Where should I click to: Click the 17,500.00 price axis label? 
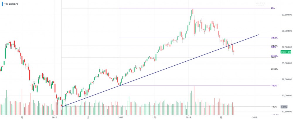point(286,112)
